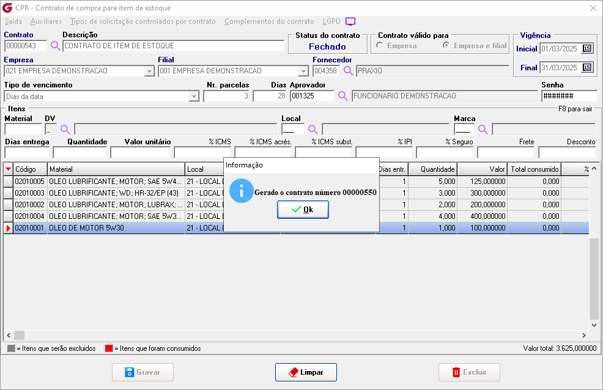Click row selector for item 02010004
The image size is (603, 390).
[x=9, y=216]
